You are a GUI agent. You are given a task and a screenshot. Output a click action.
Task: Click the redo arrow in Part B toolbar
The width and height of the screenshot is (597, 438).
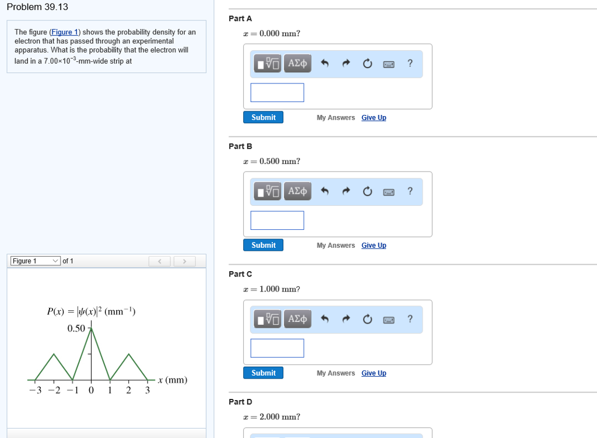click(346, 191)
